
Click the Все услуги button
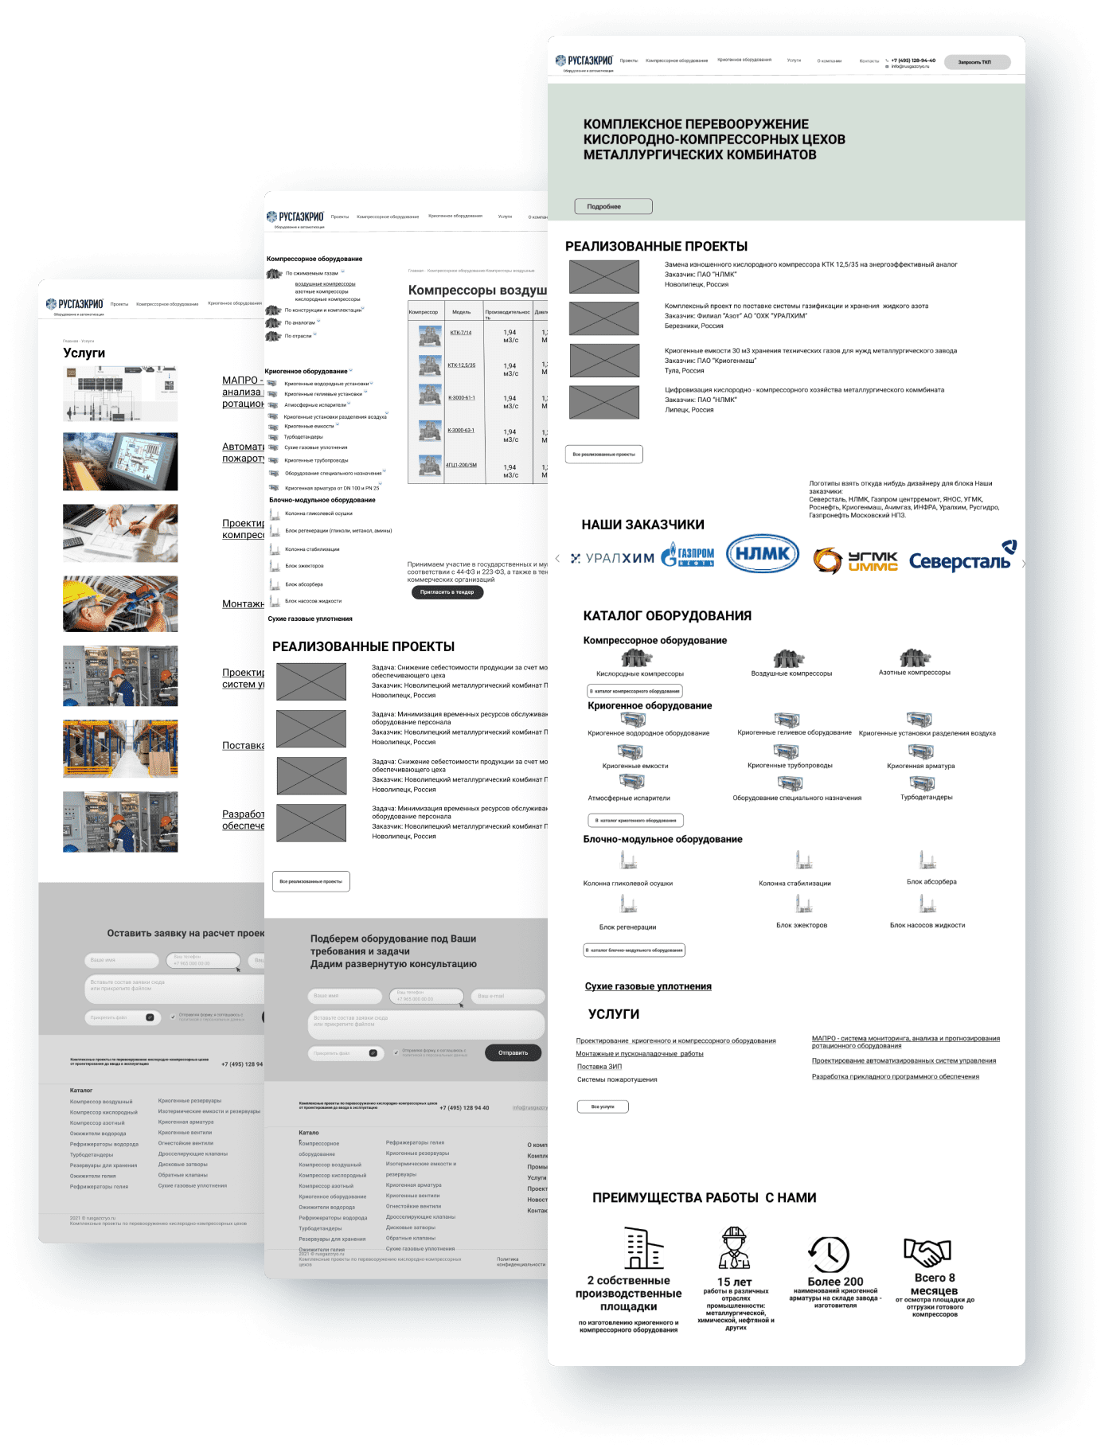(x=603, y=1106)
